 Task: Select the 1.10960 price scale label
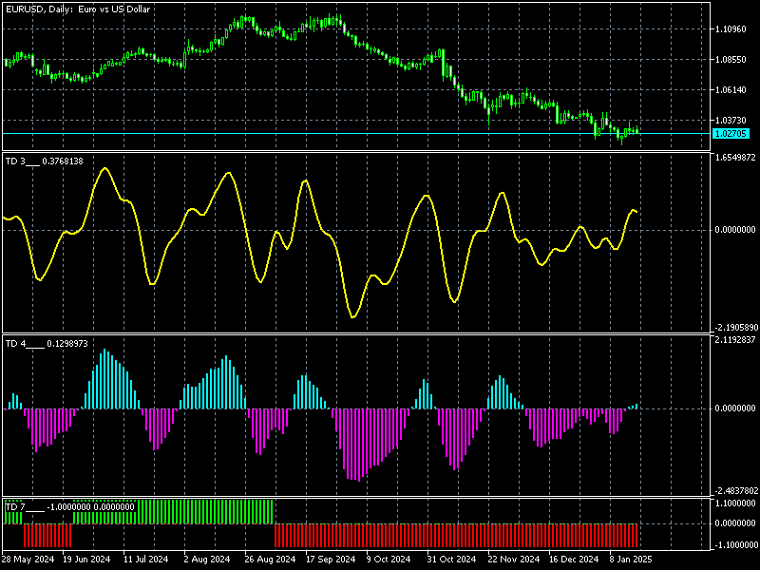point(731,29)
